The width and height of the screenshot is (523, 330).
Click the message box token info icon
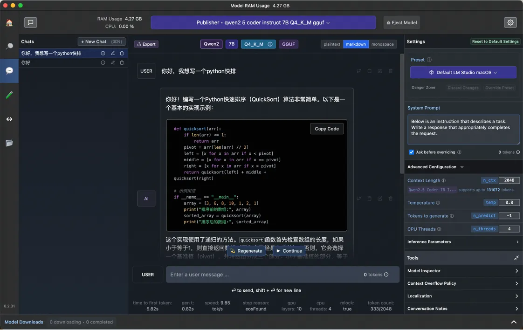386,275
